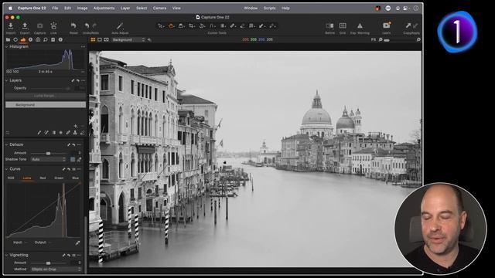Screen dimensions: 495x278
Task: Switch Curve to Luma channel tab
Action: (27, 178)
